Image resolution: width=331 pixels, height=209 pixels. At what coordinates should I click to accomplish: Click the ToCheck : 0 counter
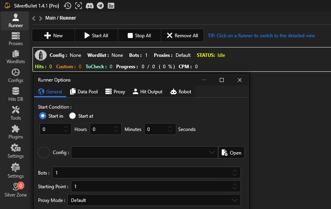coord(99,67)
